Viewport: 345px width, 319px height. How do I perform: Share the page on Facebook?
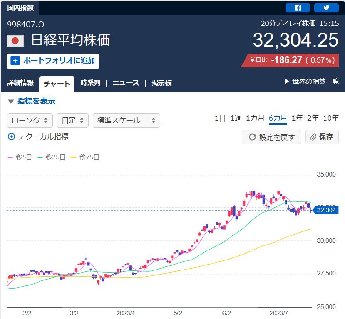(297, 8)
